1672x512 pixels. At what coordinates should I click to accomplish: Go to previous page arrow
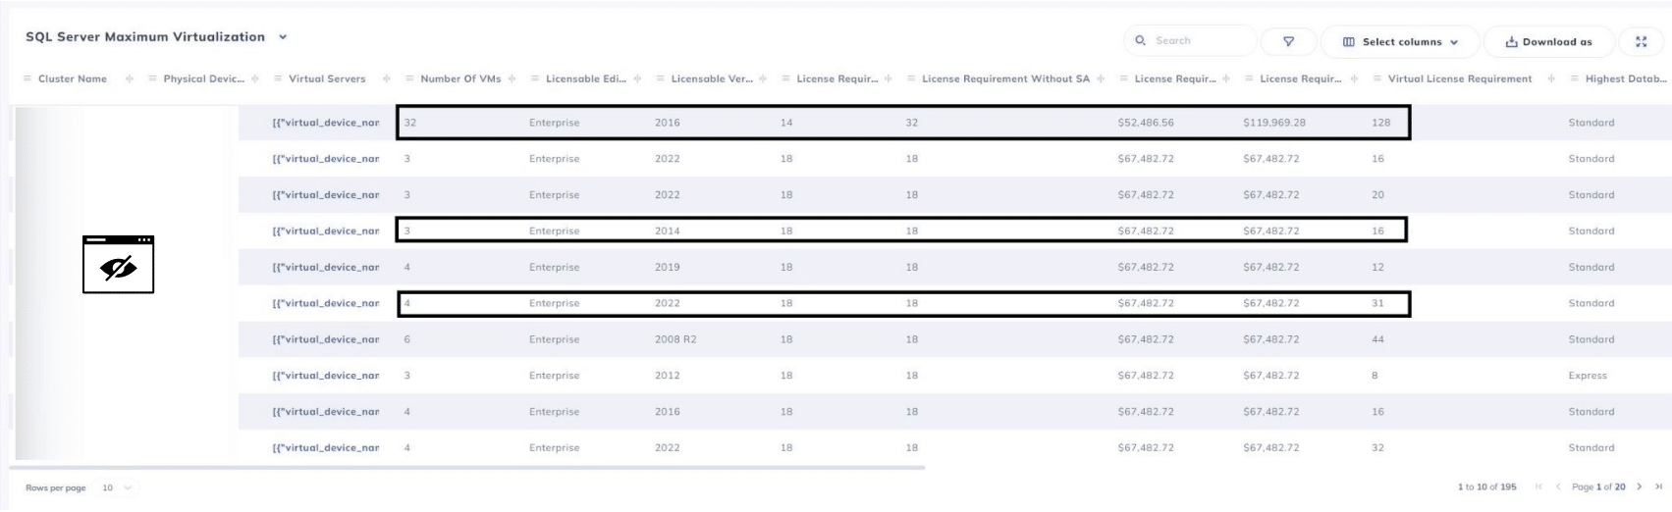coord(1557,486)
